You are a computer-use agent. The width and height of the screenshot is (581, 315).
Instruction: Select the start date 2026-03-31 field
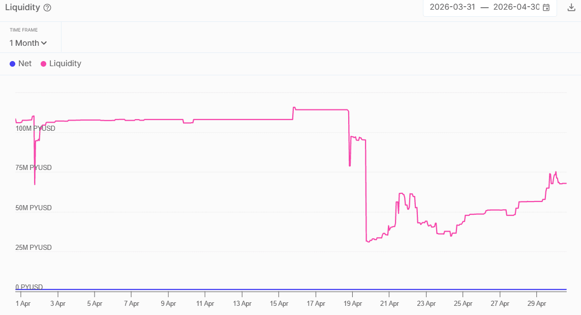point(452,7)
